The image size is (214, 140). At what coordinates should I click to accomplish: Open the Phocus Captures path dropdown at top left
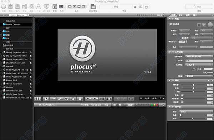19,15
